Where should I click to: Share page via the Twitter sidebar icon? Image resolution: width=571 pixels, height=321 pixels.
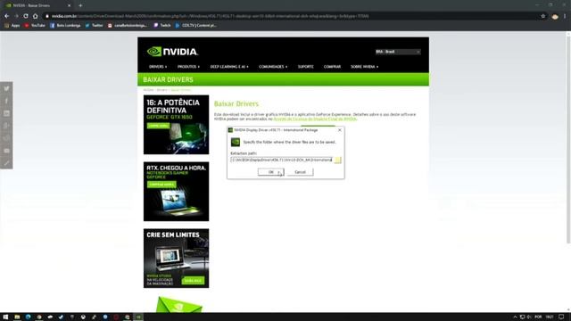click(6, 88)
